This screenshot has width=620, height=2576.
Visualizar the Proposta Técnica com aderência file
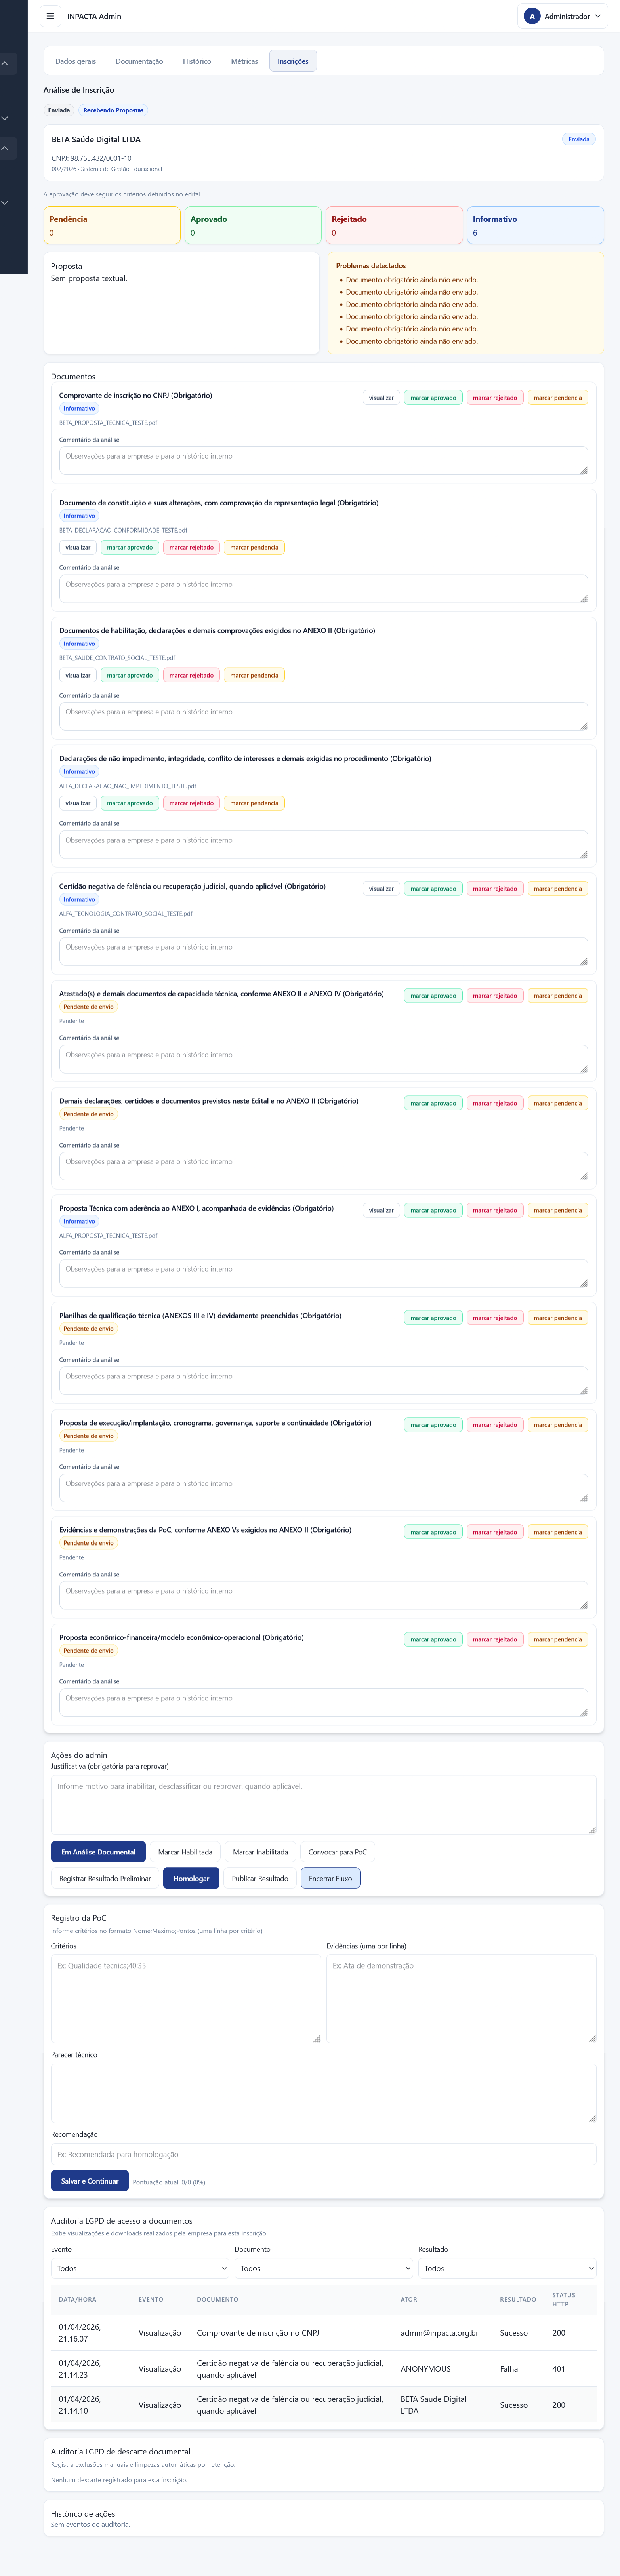381,1210
